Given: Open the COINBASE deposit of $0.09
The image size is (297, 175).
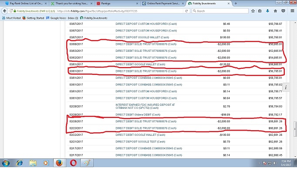Looking at the screenshot, I should tap(148, 78).
